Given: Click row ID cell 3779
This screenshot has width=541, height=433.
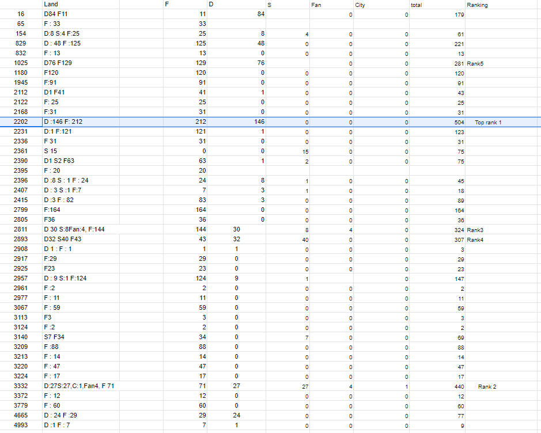Looking at the screenshot, I should coord(21,406).
